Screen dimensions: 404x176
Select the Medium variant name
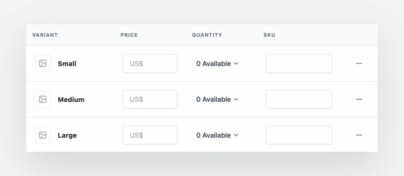point(71,99)
